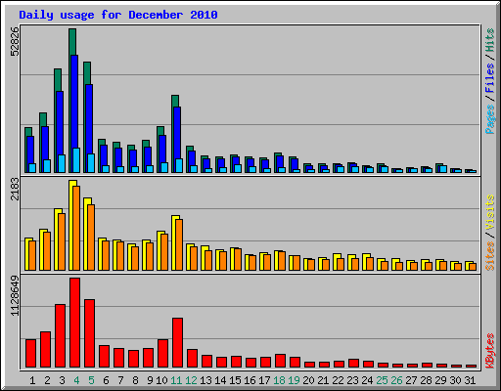Click day label 16 on the x-axis
Viewport: 501px width, 391px height.
point(250,380)
